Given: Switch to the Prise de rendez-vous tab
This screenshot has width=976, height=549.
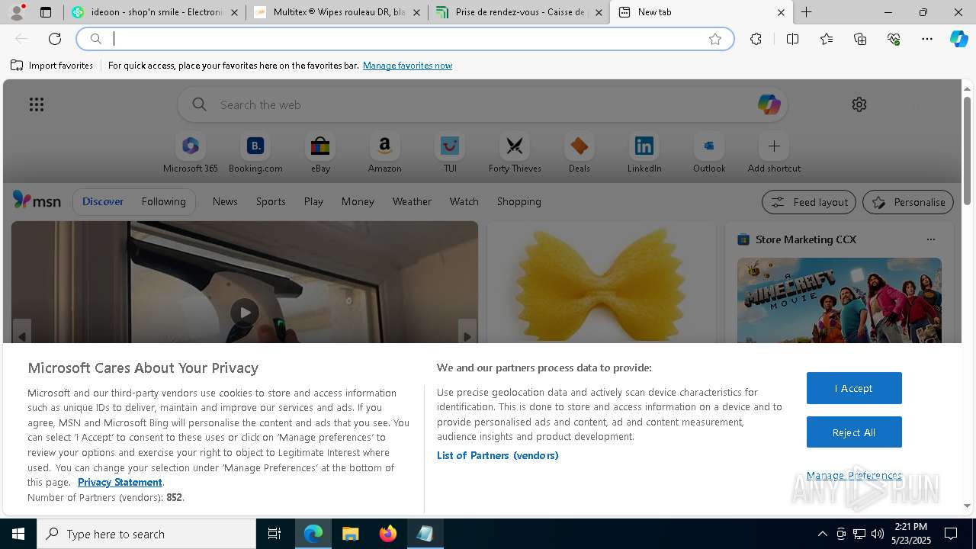Looking at the screenshot, I should [518, 12].
